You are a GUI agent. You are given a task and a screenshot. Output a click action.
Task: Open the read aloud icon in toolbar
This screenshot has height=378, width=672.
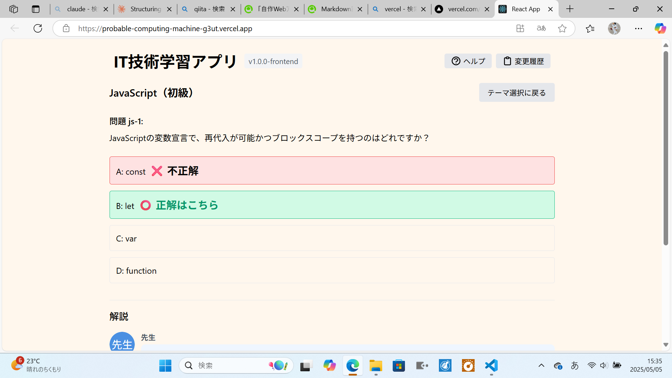click(x=541, y=28)
